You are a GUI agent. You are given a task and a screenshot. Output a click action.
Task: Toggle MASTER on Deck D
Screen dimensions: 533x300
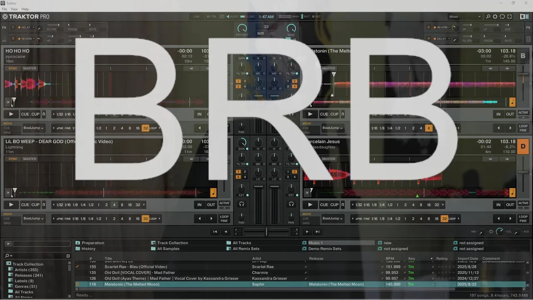[329, 159]
